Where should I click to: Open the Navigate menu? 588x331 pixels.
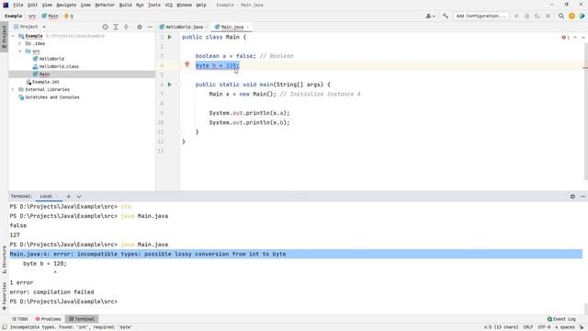pos(66,5)
